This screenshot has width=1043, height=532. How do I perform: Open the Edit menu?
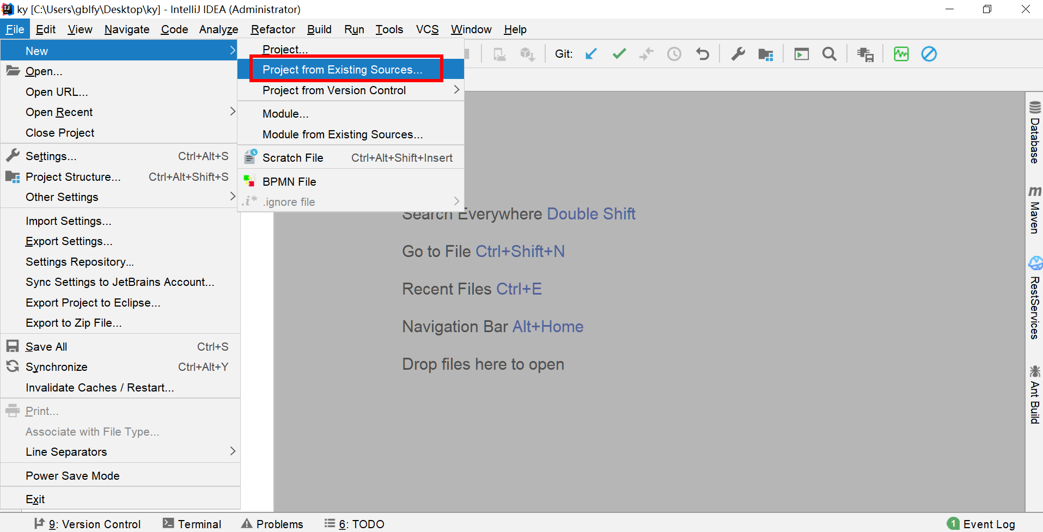(46, 29)
